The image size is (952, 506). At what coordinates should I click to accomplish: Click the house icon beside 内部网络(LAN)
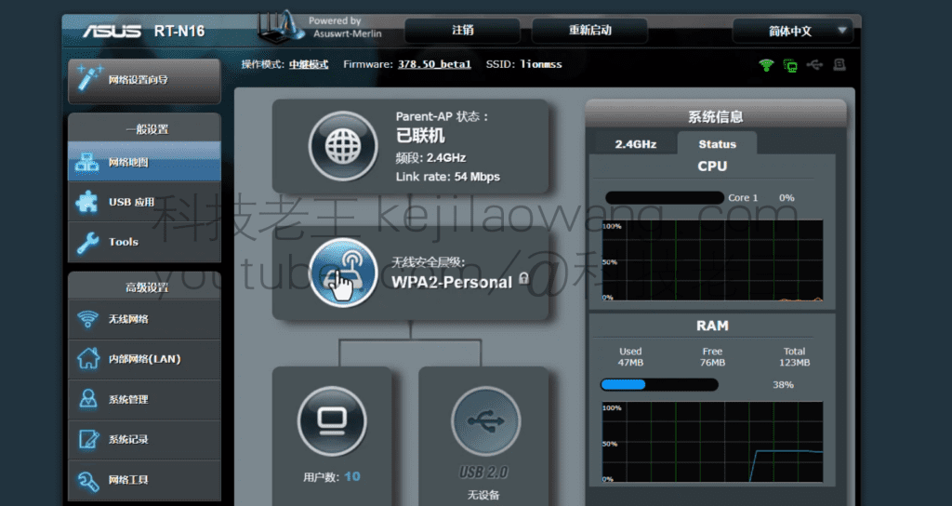coord(88,358)
